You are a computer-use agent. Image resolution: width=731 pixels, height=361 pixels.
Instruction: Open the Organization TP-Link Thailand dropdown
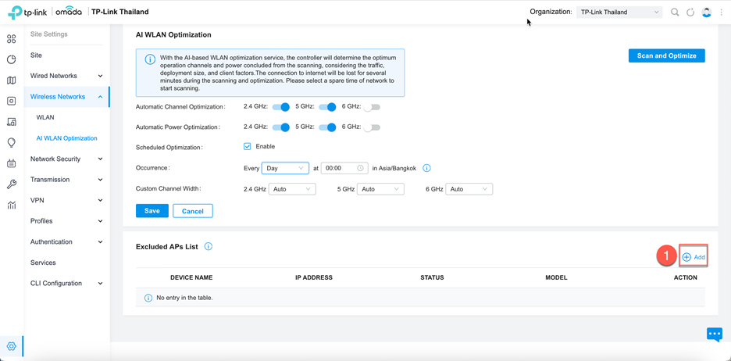click(x=619, y=13)
